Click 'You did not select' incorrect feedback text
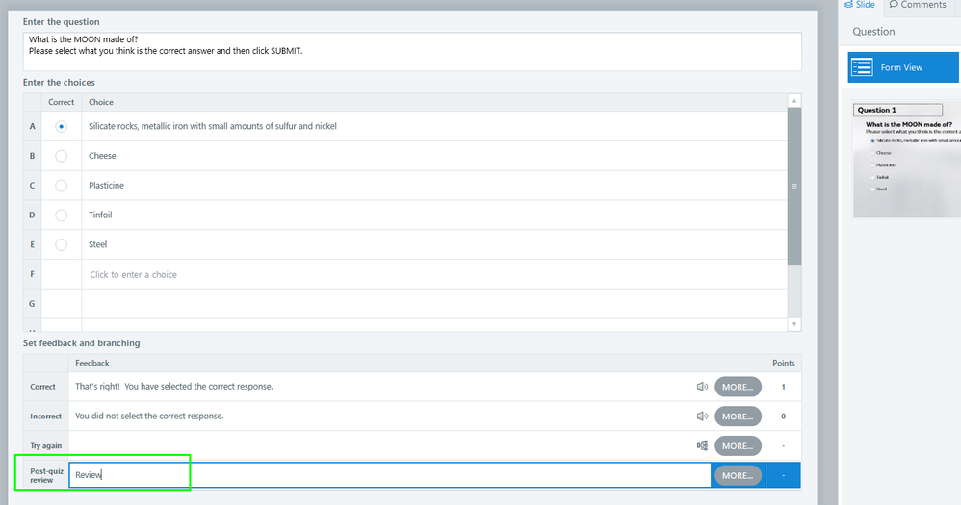The image size is (961, 505). pos(149,416)
